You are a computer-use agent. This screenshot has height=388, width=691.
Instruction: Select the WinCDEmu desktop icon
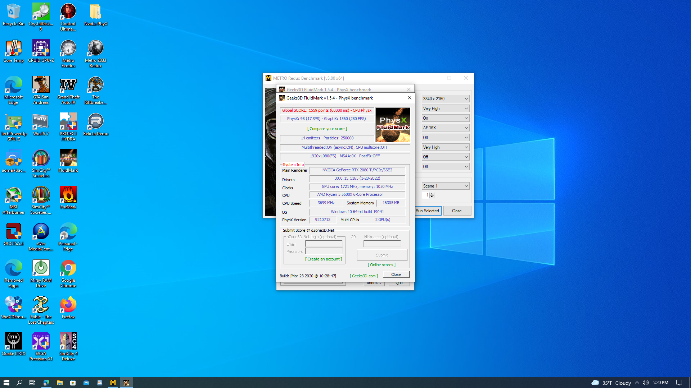[14, 308]
